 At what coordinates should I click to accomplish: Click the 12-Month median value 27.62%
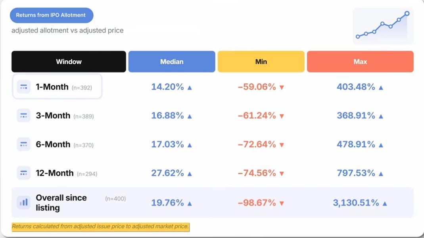pos(167,173)
